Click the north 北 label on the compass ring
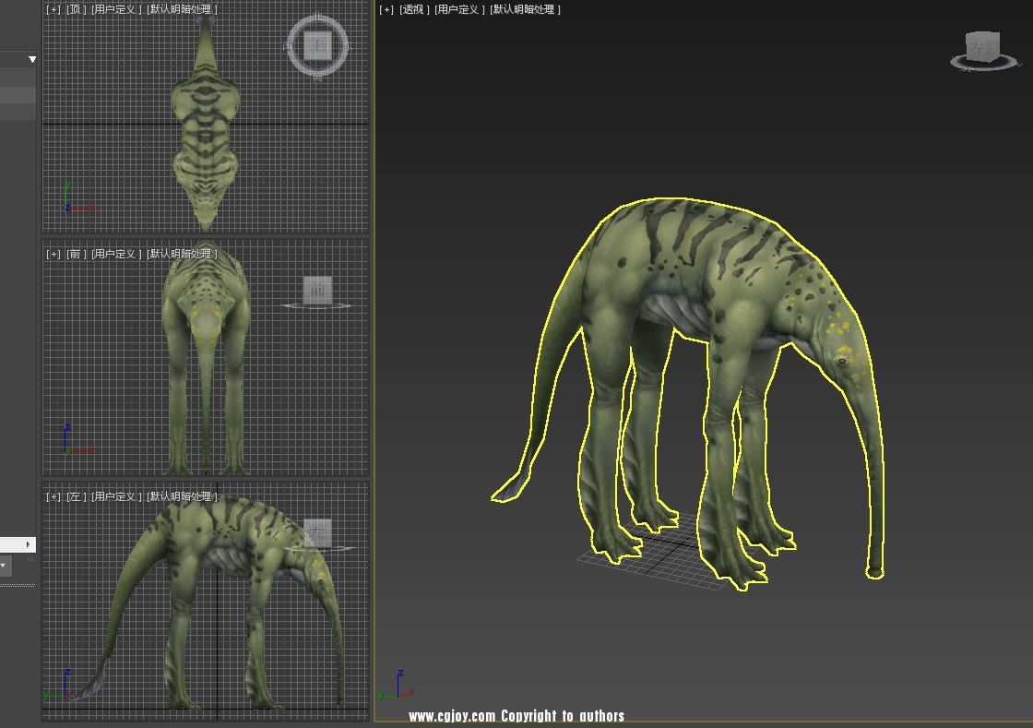This screenshot has width=1033, height=728. pos(317,18)
